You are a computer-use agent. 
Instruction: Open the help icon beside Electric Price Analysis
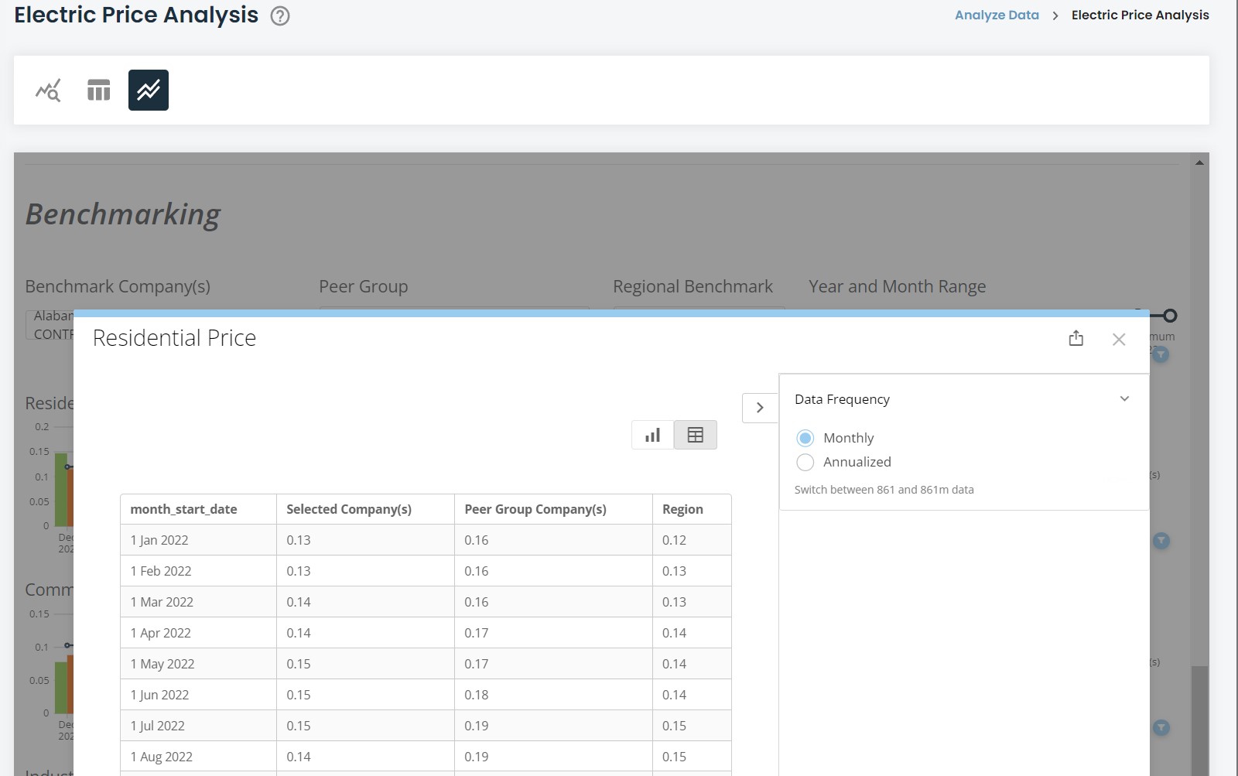tap(280, 16)
